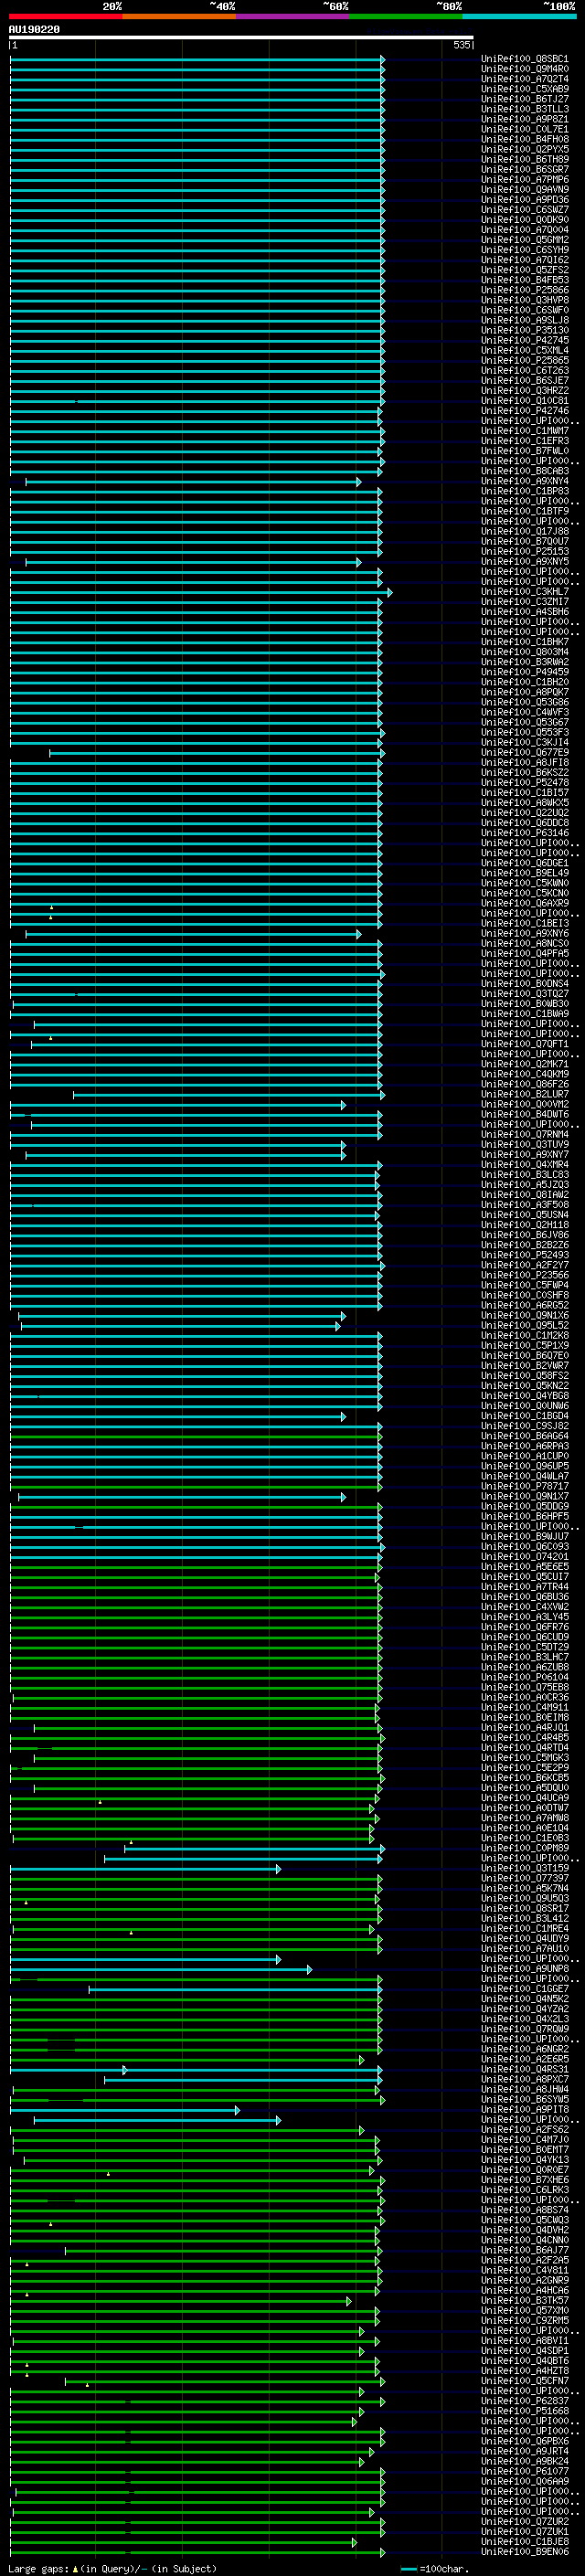The height and width of the screenshot is (2576, 585).
Task: Click the orange ~40% identity legend bar
Action: click(180, 16)
